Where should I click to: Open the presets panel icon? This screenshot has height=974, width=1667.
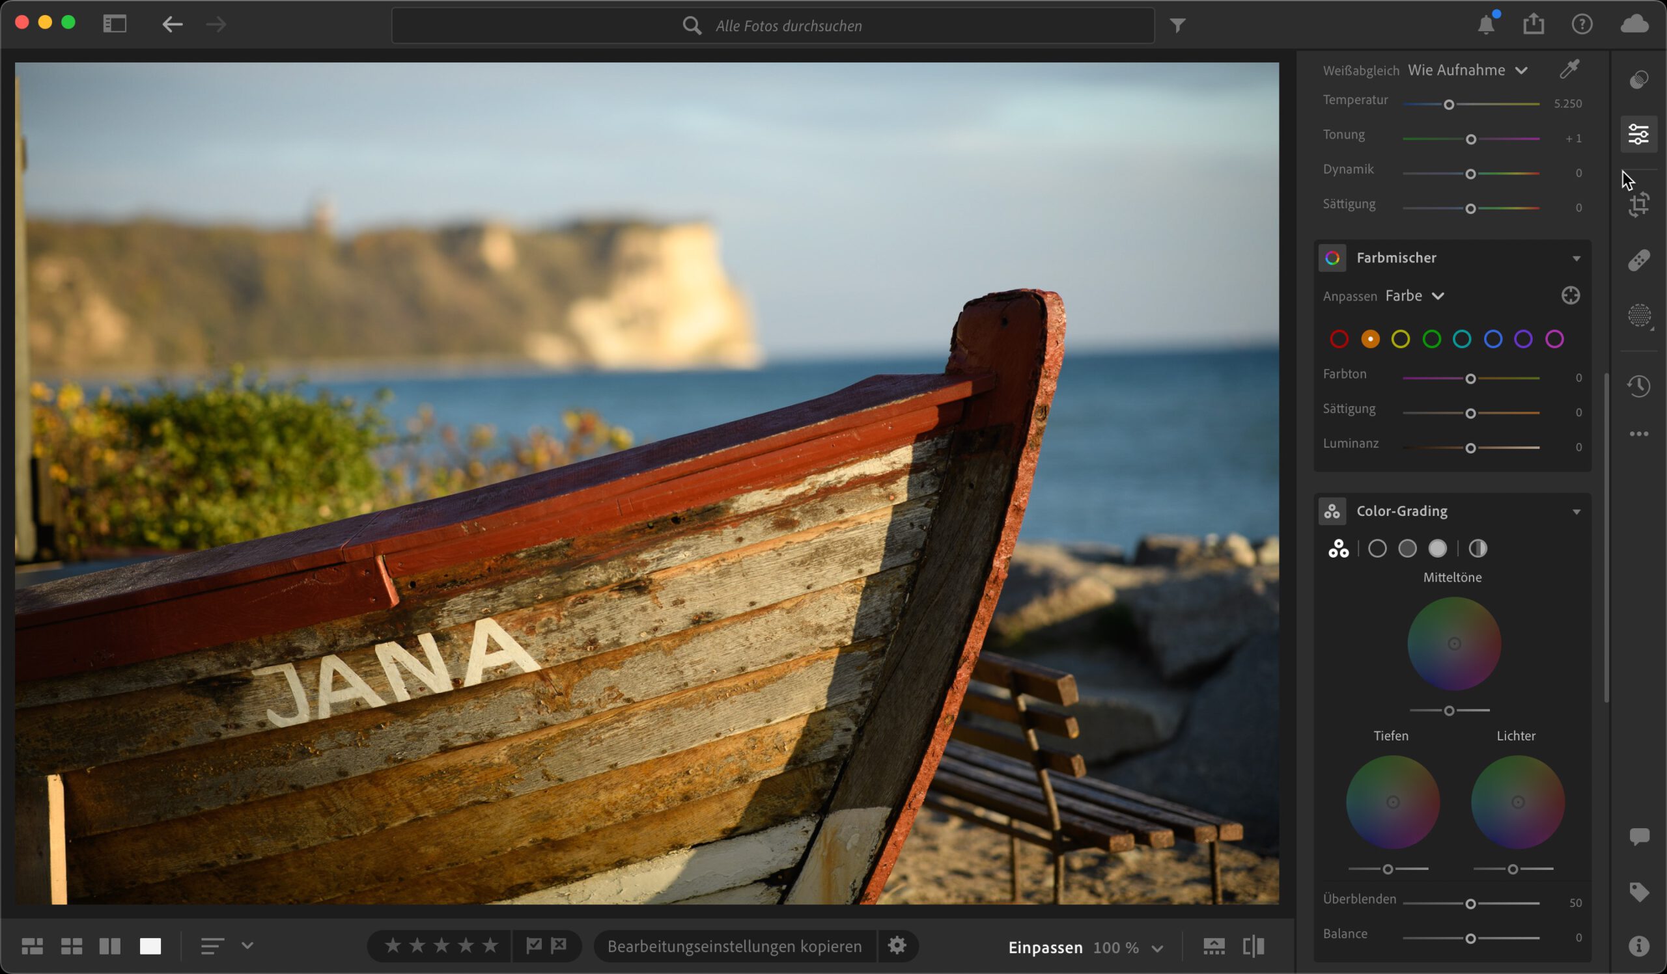tap(1638, 80)
